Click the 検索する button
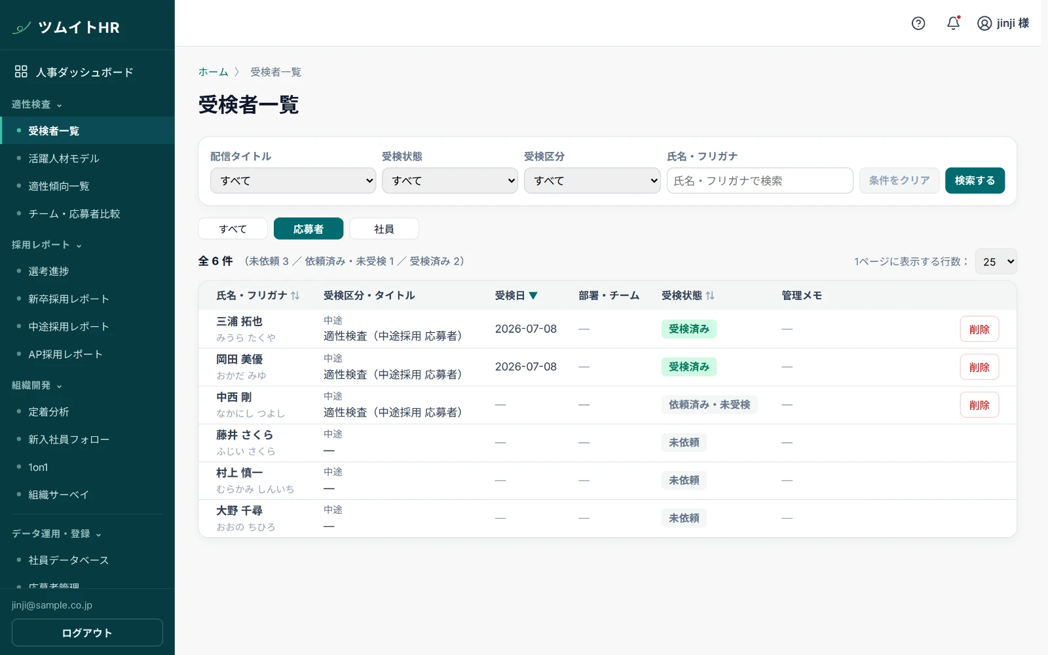The width and height of the screenshot is (1048, 655). click(975, 181)
